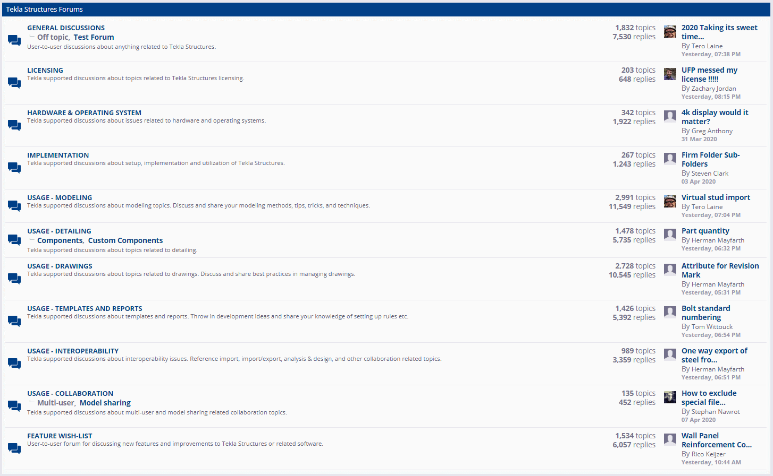Open the Usage - Collaboration forum
773x476 pixels.
(70, 394)
